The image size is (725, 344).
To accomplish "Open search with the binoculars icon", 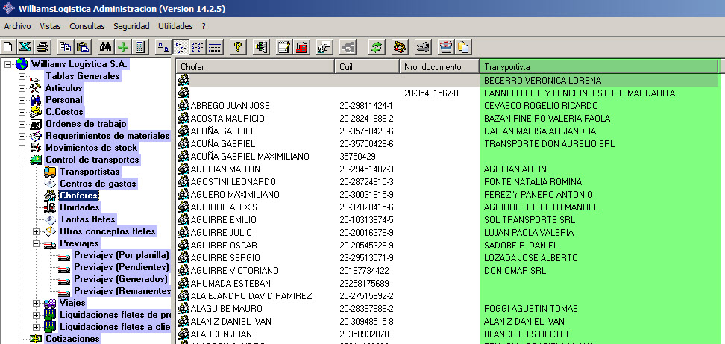I will pos(105,47).
